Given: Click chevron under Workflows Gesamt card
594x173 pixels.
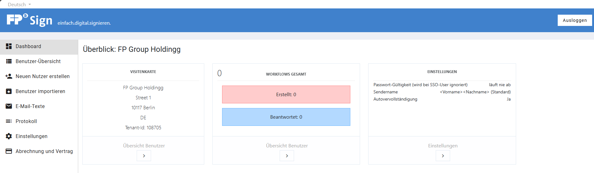Looking at the screenshot, I should (x=287, y=156).
